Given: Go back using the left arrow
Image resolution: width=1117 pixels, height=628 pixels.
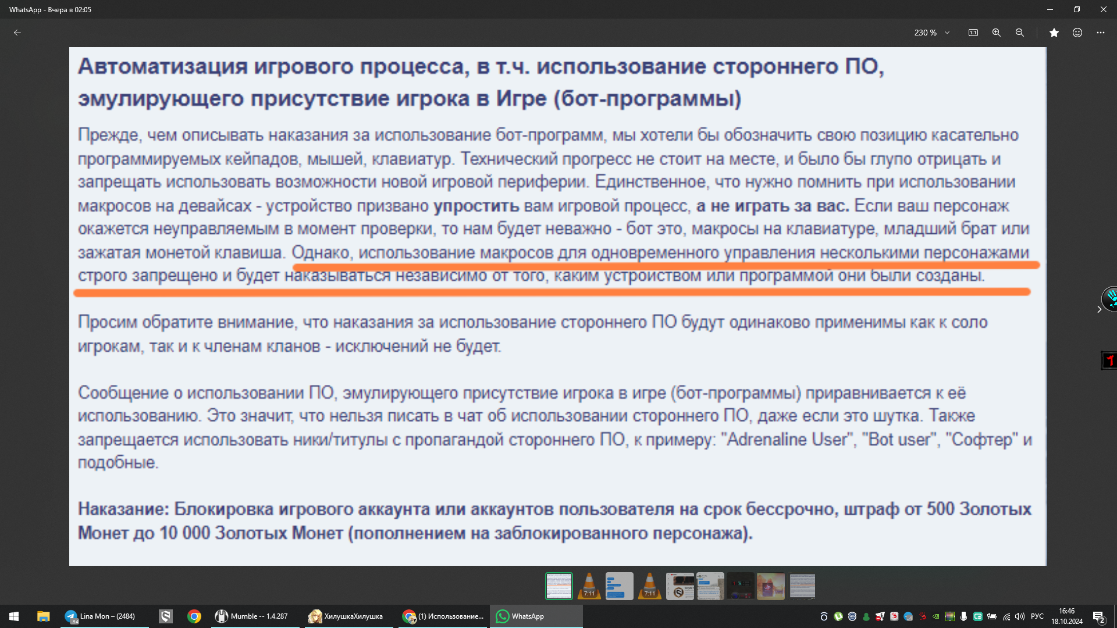Looking at the screenshot, I should coord(17,33).
